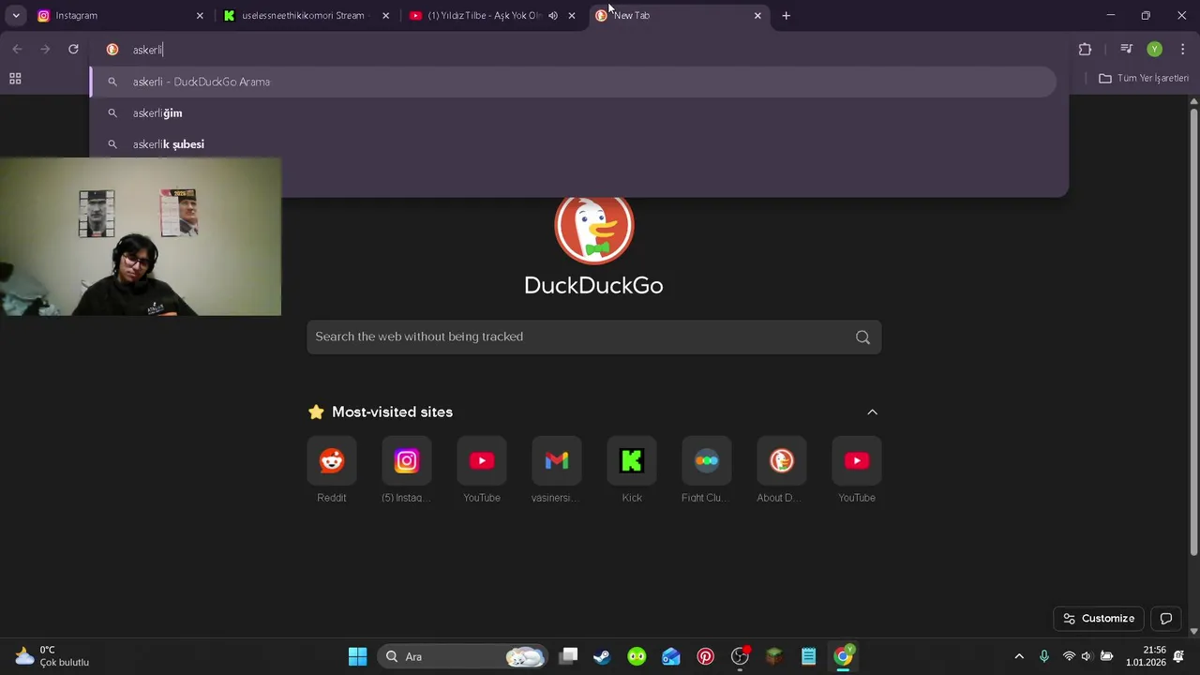Collapse the Most-visited sites section

click(x=872, y=412)
